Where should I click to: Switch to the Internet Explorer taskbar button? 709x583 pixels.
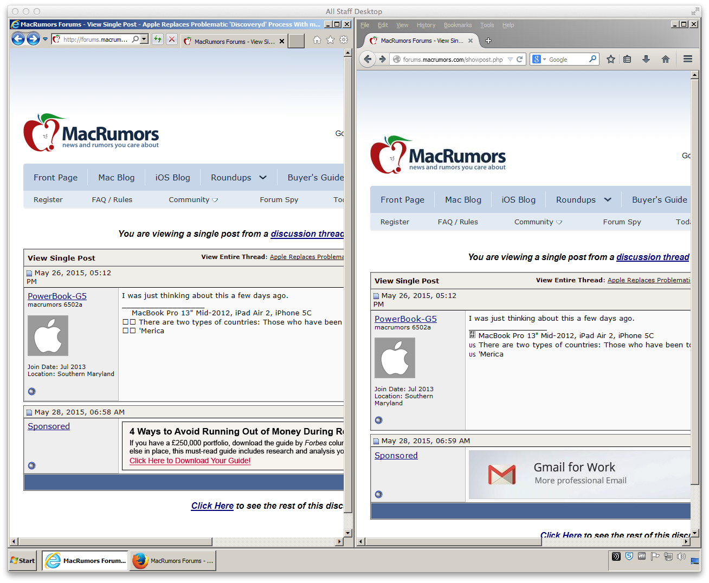pyautogui.click(x=85, y=561)
